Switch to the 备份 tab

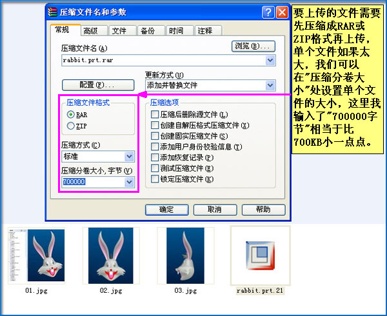click(x=151, y=31)
